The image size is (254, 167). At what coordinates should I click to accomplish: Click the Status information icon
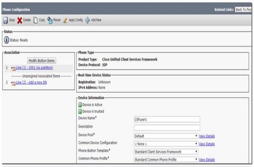(x=6, y=40)
